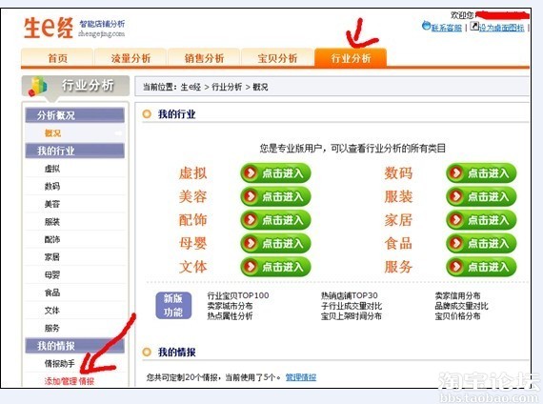The image size is (543, 404).
Task: Click the 新版功能 badge
Action: click(x=173, y=305)
